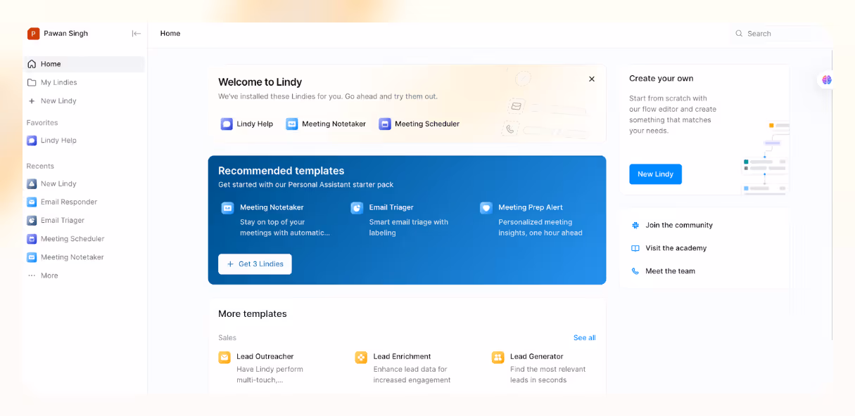Click the Lead Enrichment template icon

point(361,358)
